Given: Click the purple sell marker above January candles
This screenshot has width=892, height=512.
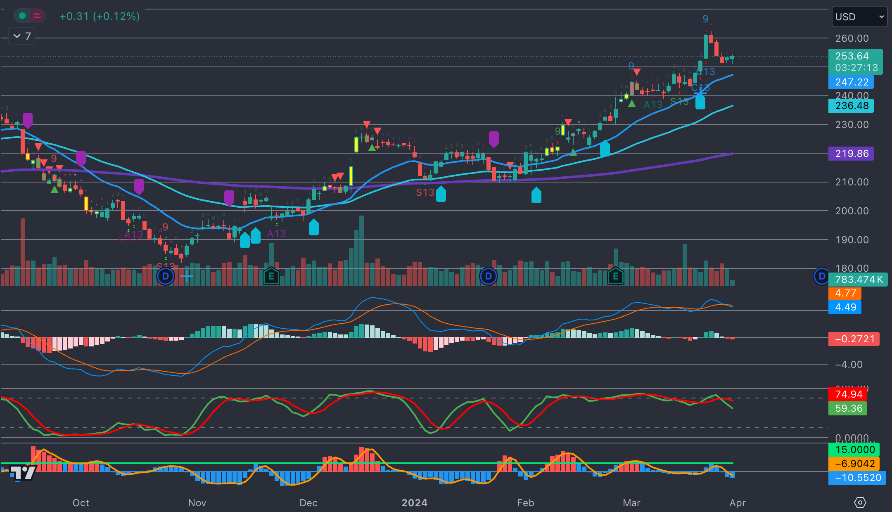Looking at the screenshot, I should tap(494, 139).
